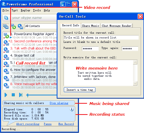Skip to next with the step-forward button
The width and height of the screenshot is (144, 133).
tap(21, 95)
